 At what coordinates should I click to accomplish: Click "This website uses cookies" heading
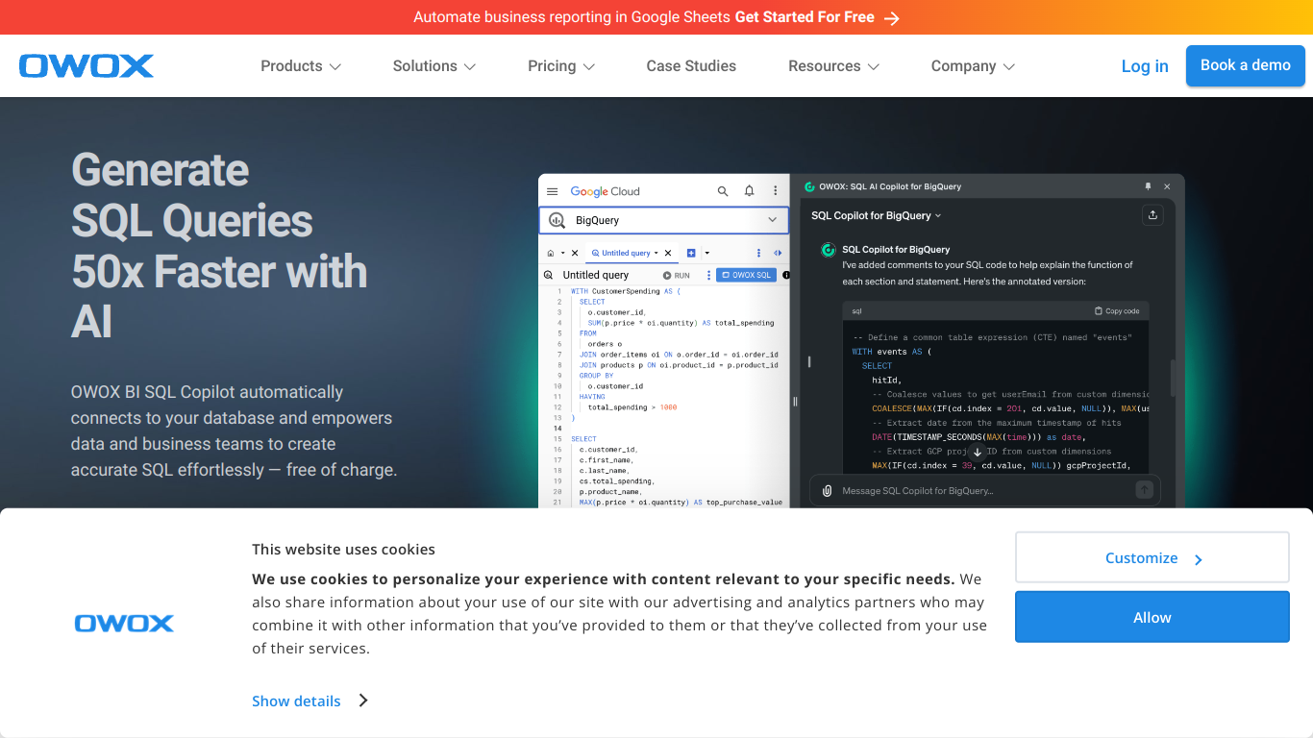pyautogui.click(x=343, y=550)
